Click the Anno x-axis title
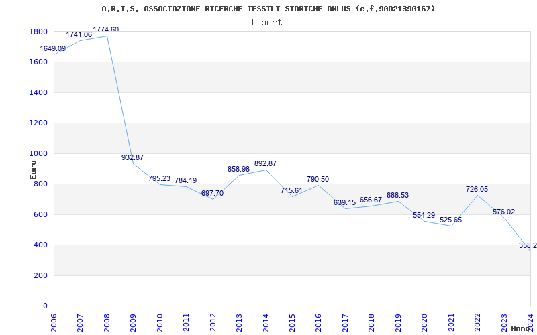The height and width of the screenshot is (335, 537). [521, 328]
